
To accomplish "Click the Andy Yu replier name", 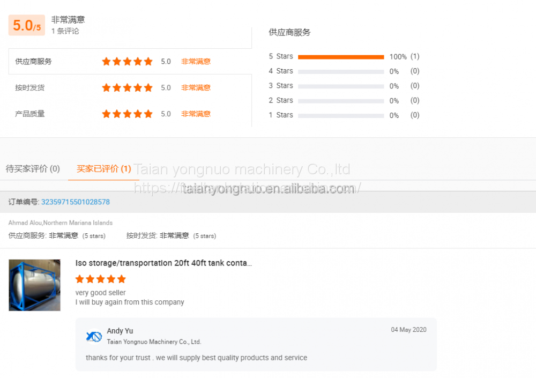I will pyautogui.click(x=120, y=331).
